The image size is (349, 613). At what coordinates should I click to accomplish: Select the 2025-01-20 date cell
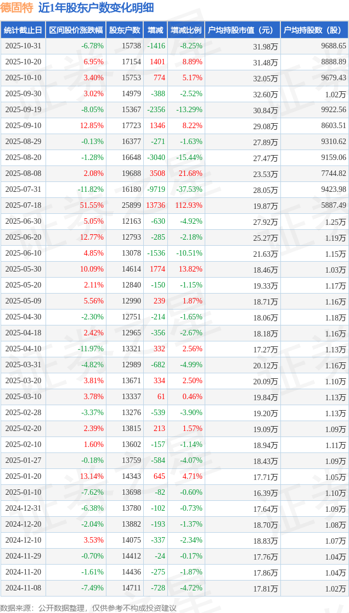23,477
